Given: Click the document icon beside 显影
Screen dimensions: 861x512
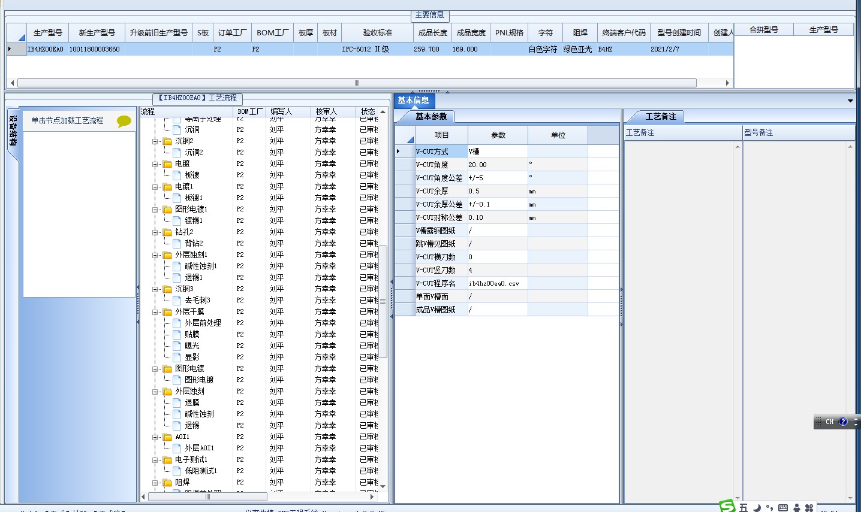Looking at the screenshot, I should (177, 357).
